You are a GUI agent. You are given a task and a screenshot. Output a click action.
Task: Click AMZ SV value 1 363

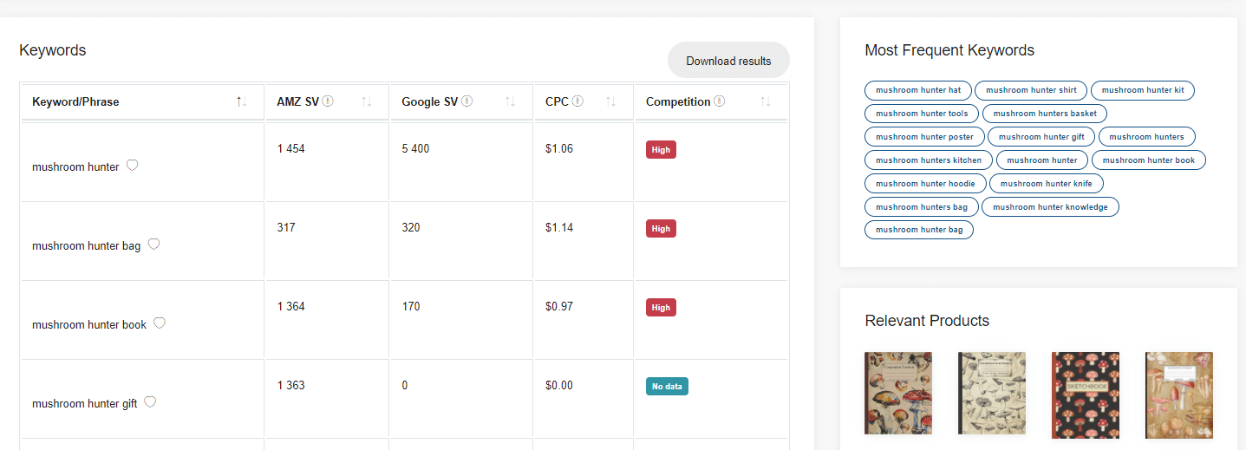tap(291, 386)
